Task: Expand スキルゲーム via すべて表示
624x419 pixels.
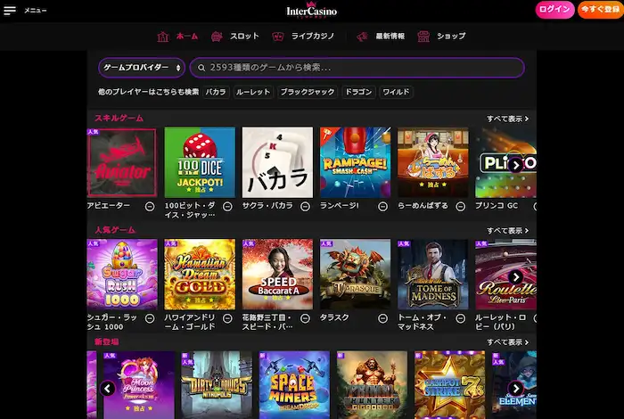Action: (507, 119)
